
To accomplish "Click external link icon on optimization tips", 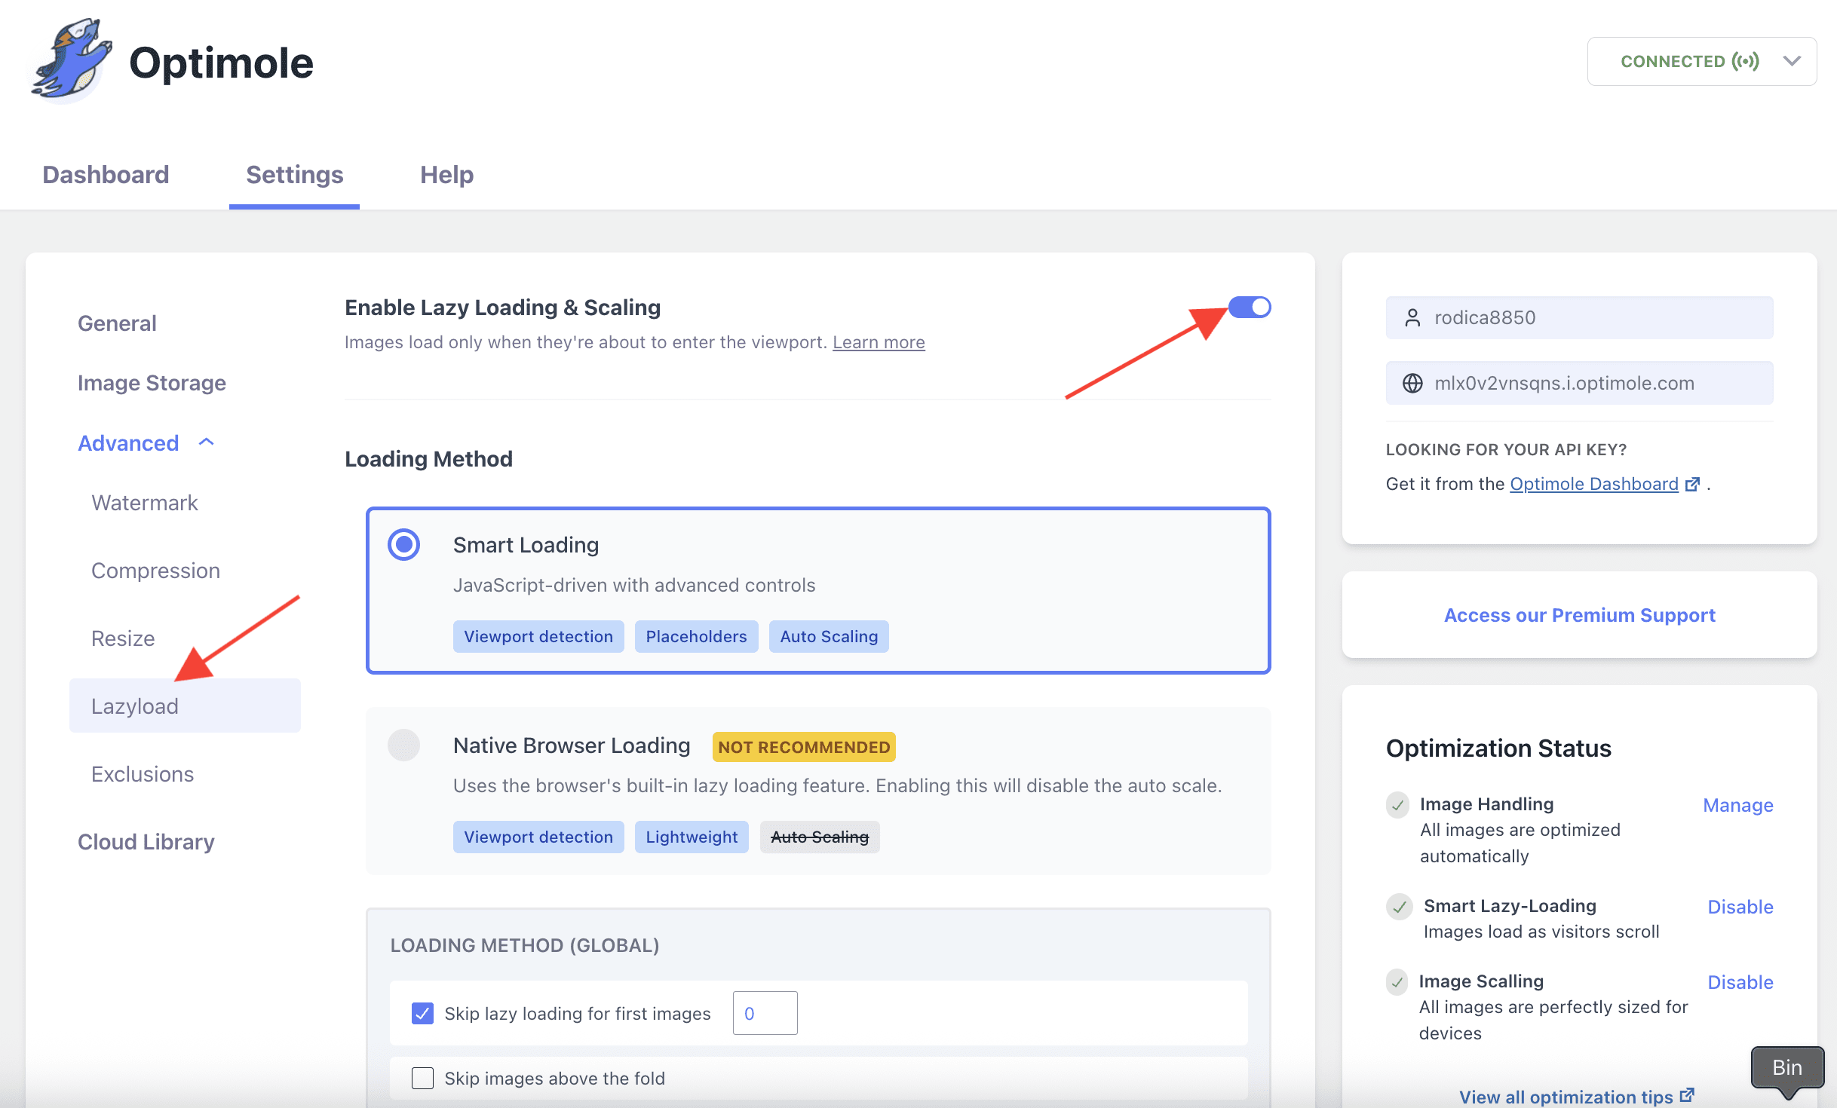I will tap(1687, 1094).
